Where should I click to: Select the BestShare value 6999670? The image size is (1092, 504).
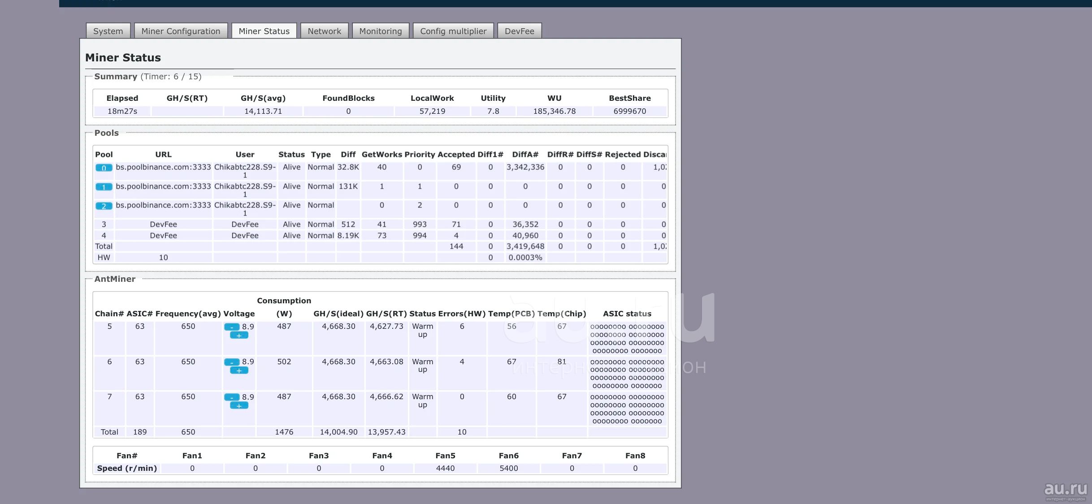(x=630, y=111)
